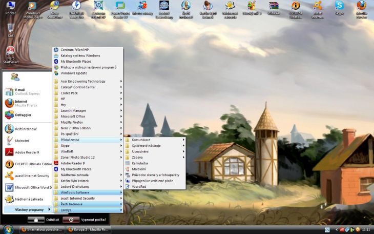This screenshot has height=234, width=374.
Task: Open the Počítač desktop icon
Action: tap(11, 8)
